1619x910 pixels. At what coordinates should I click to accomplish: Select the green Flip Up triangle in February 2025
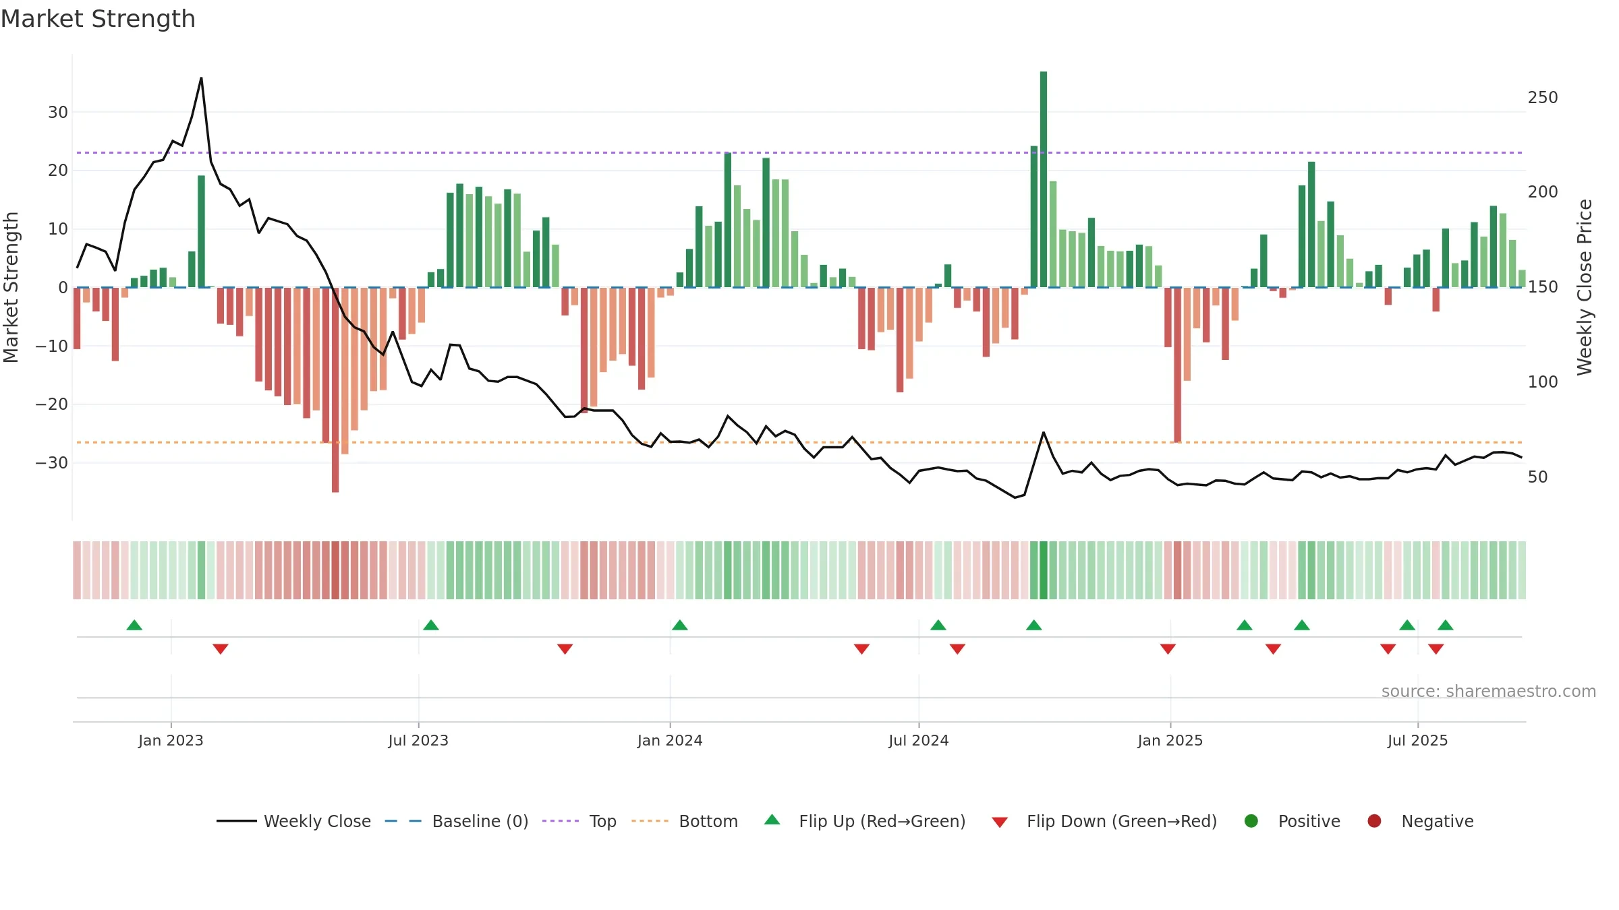[1245, 625]
